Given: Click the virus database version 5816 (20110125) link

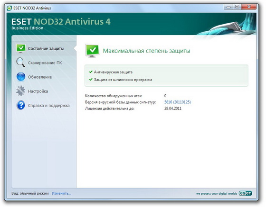Looking at the screenshot, I should pyautogui.click(x=178, y=102).
